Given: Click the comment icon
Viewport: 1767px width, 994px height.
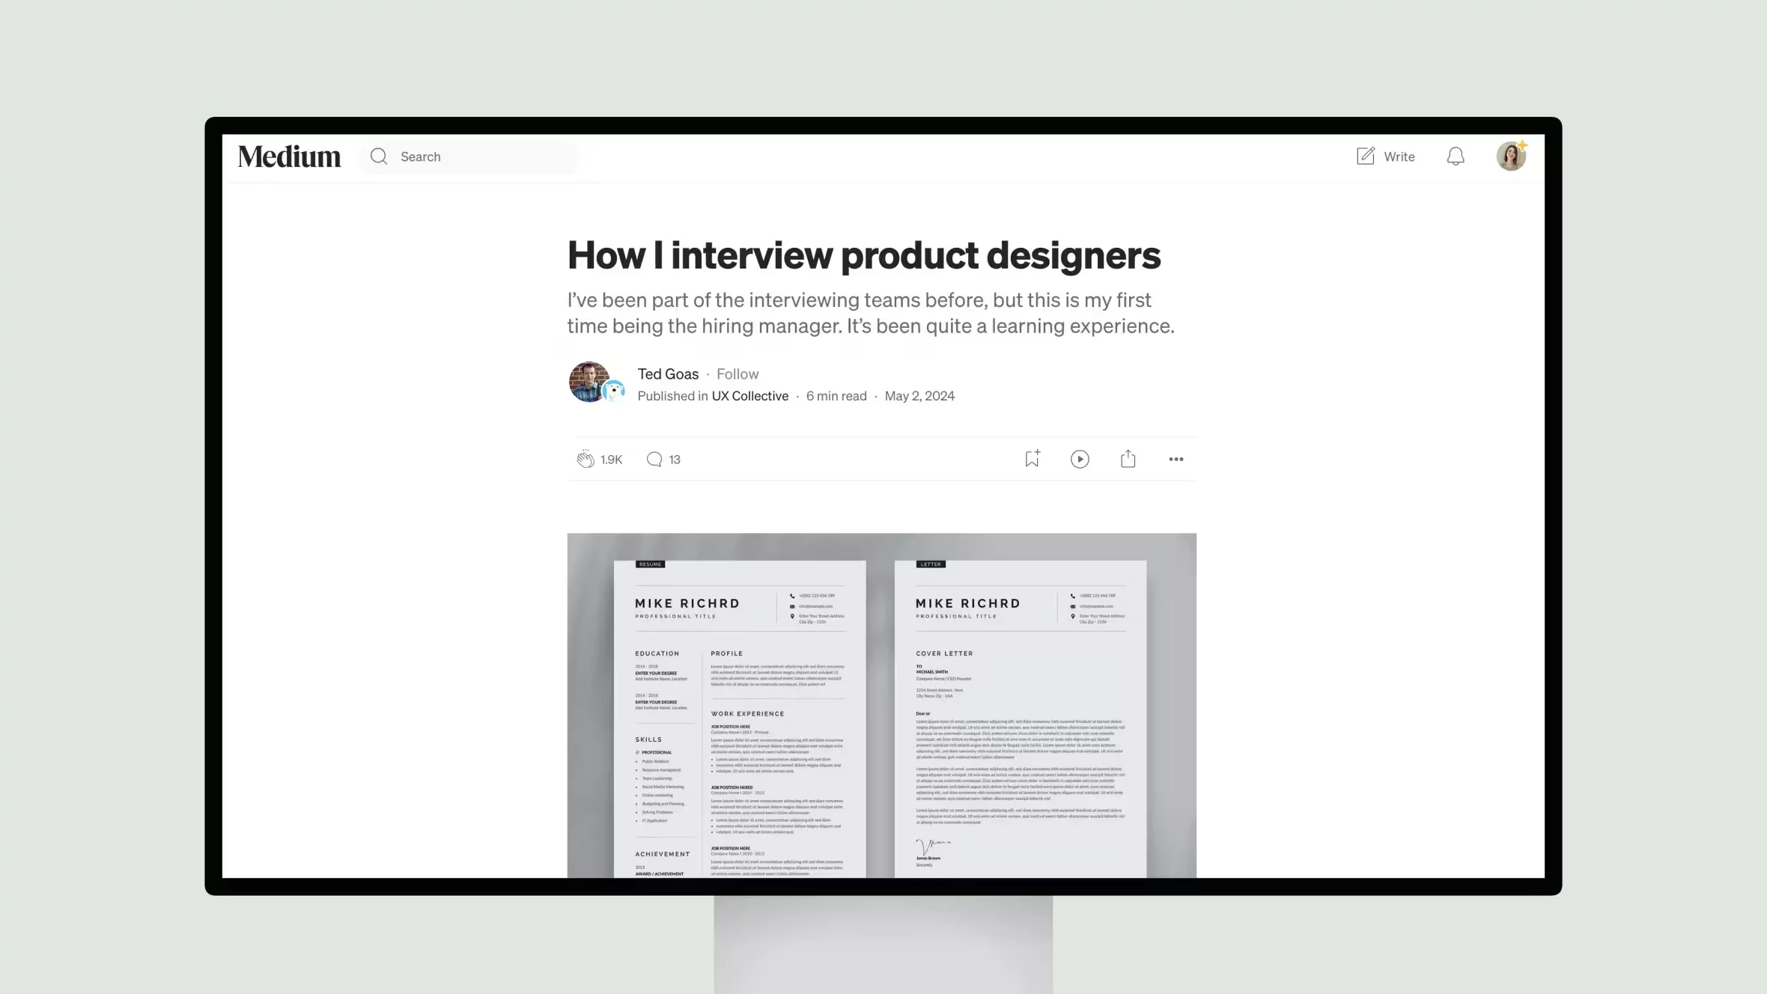Looking at the screenshot, I should (x=654, y=459).
